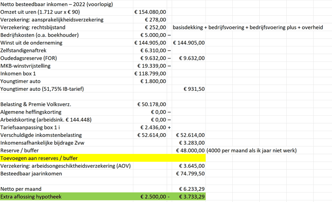This screenshot has height=202, width=332.
Task: Select the 'Reserve / buffer' label cell
Action: coord(20,151)
